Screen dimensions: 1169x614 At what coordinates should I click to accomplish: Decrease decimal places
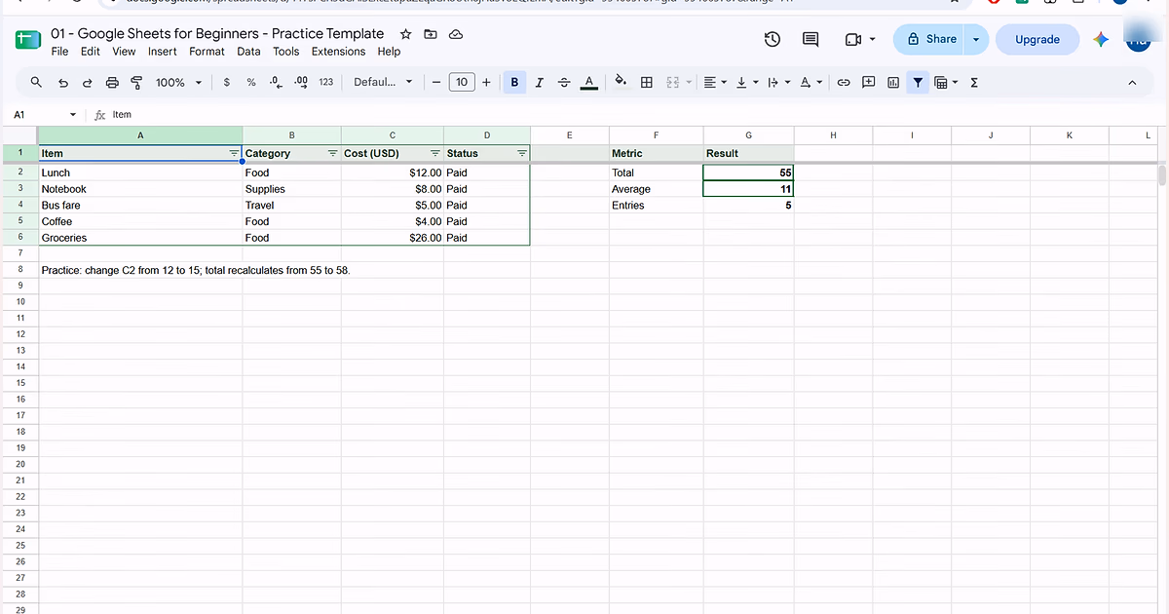pyautogui.click(x=276, y=83)
